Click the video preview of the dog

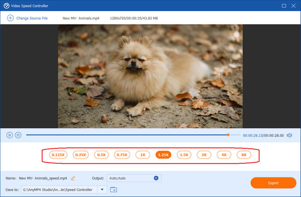click(150, 76)
